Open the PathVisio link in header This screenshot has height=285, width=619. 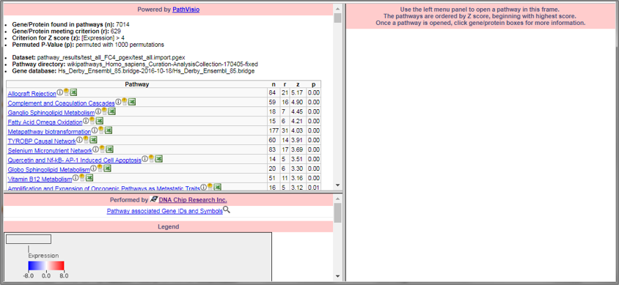[186, 9]
